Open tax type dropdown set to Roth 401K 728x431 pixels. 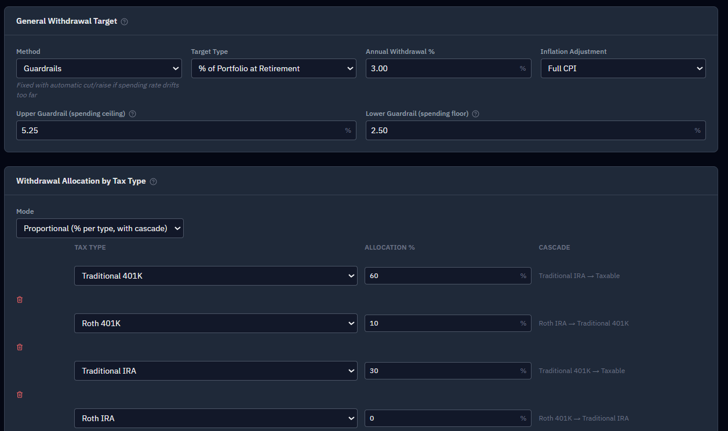(216, 323)
